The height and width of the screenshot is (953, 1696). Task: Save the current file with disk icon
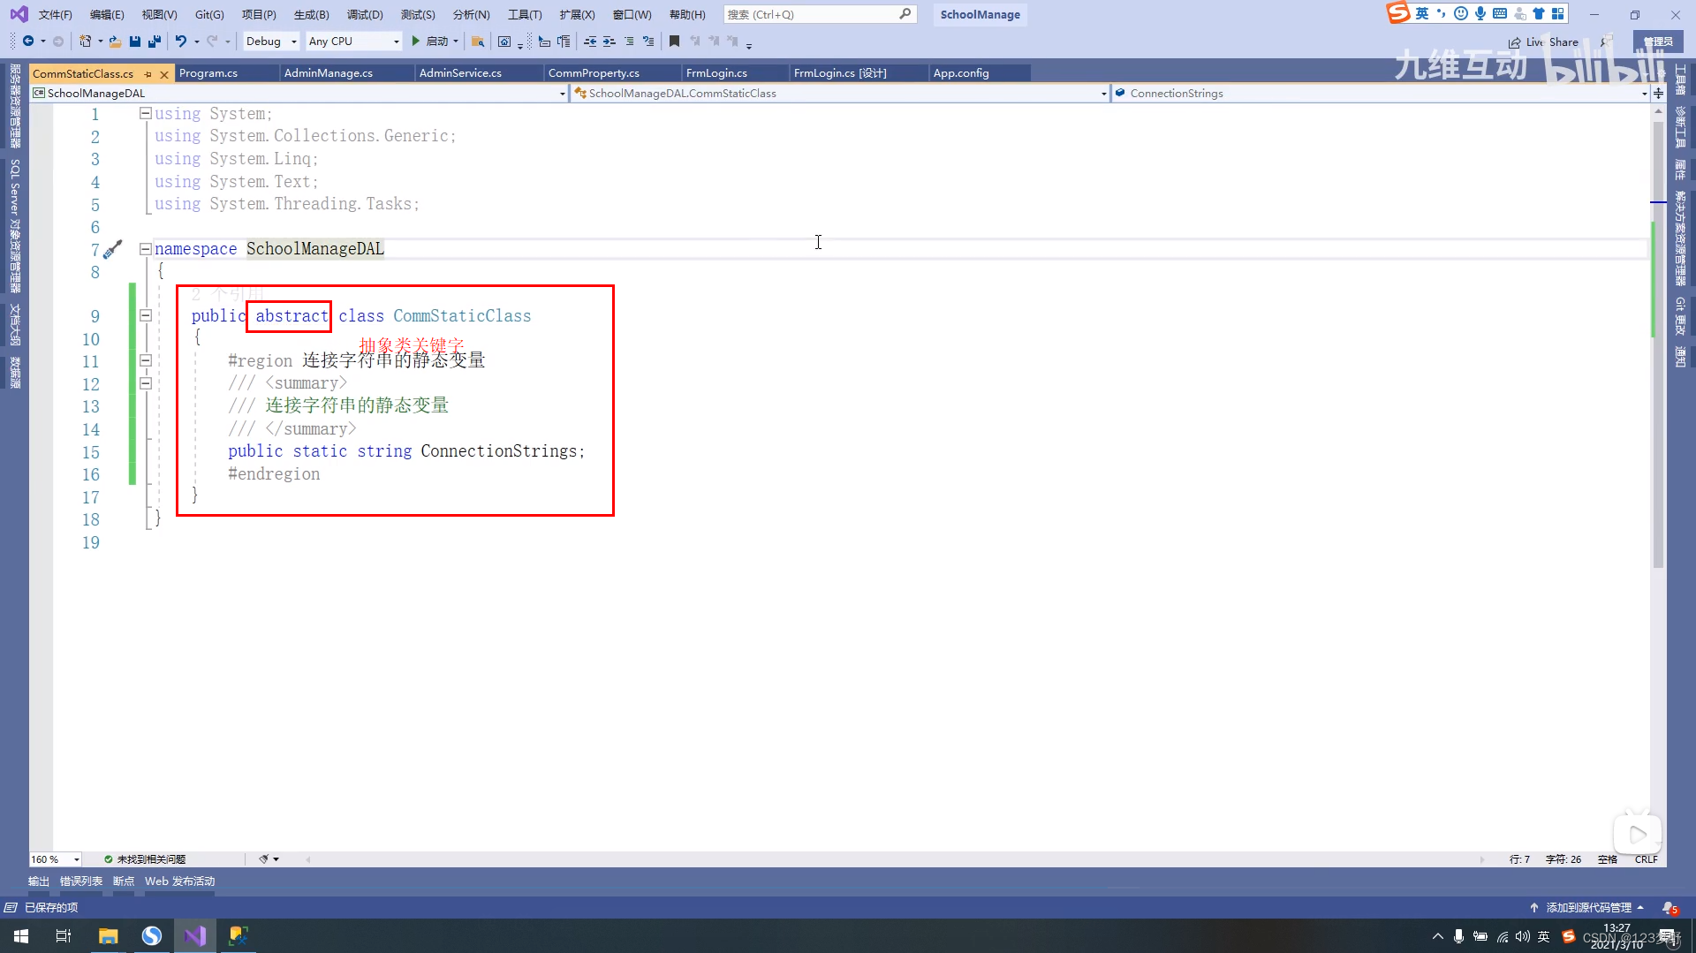(135, 42)
